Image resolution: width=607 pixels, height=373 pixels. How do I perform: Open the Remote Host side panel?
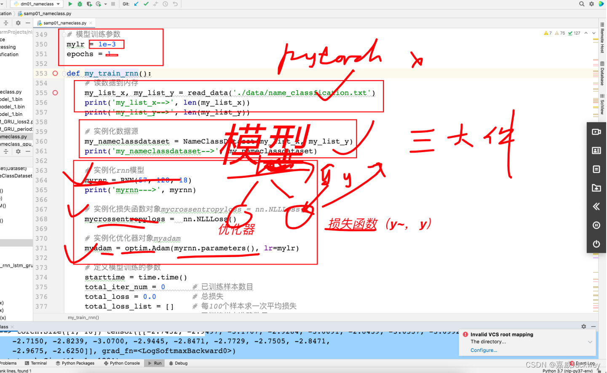pyautogui.click(x=602, y=38)
